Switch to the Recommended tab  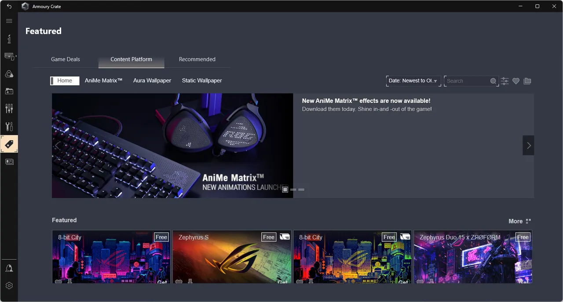(x=197, y=59)
